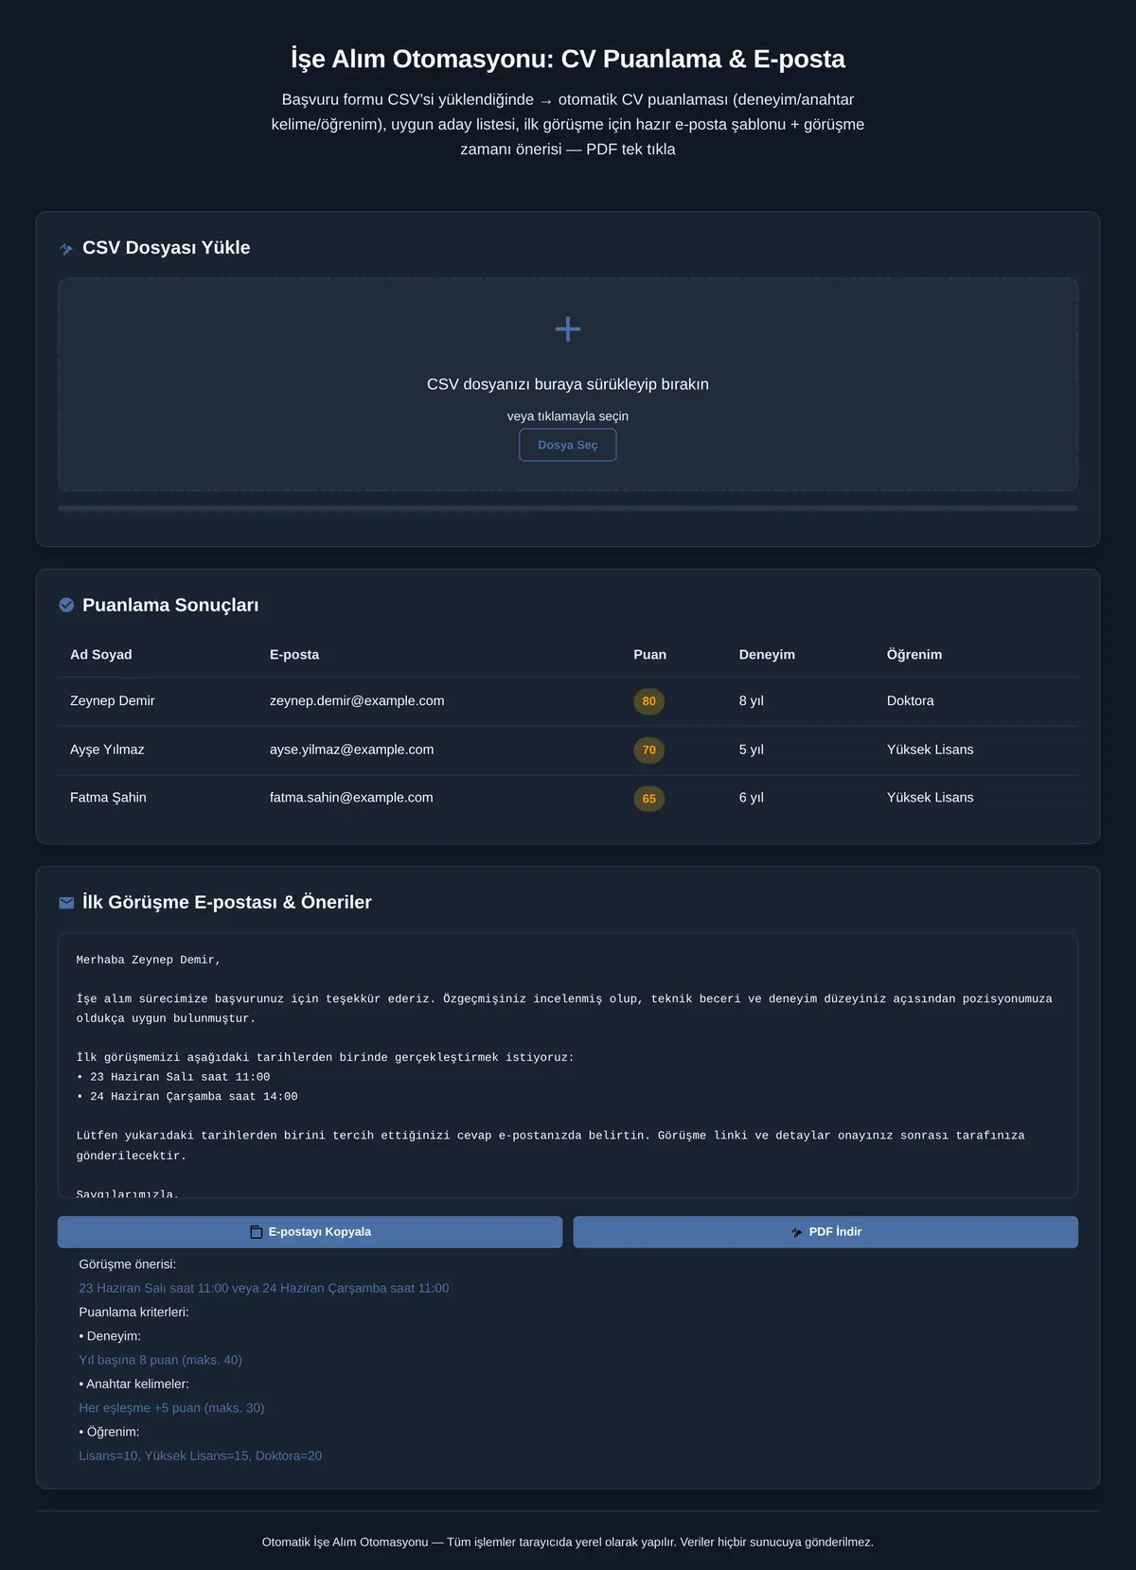The width and height of the screenshot is (1136, 1570).
Task: Click the 24 Haziran Çarşamba line in email
Action: (187, 1097)
